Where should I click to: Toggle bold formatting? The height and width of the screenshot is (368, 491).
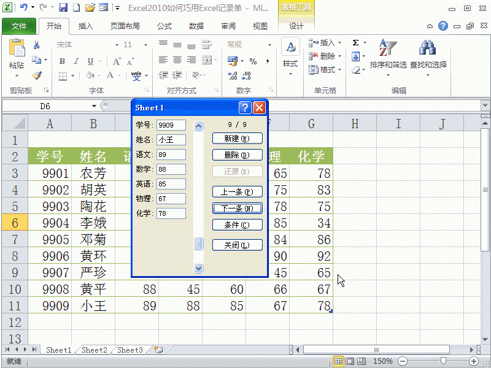(61, 61)
